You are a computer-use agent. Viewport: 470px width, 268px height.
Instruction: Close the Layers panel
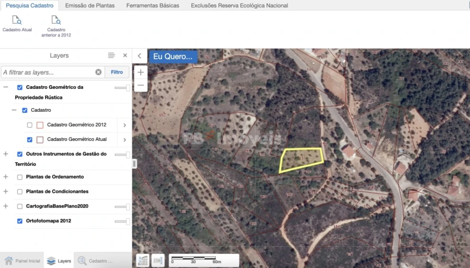125,56
